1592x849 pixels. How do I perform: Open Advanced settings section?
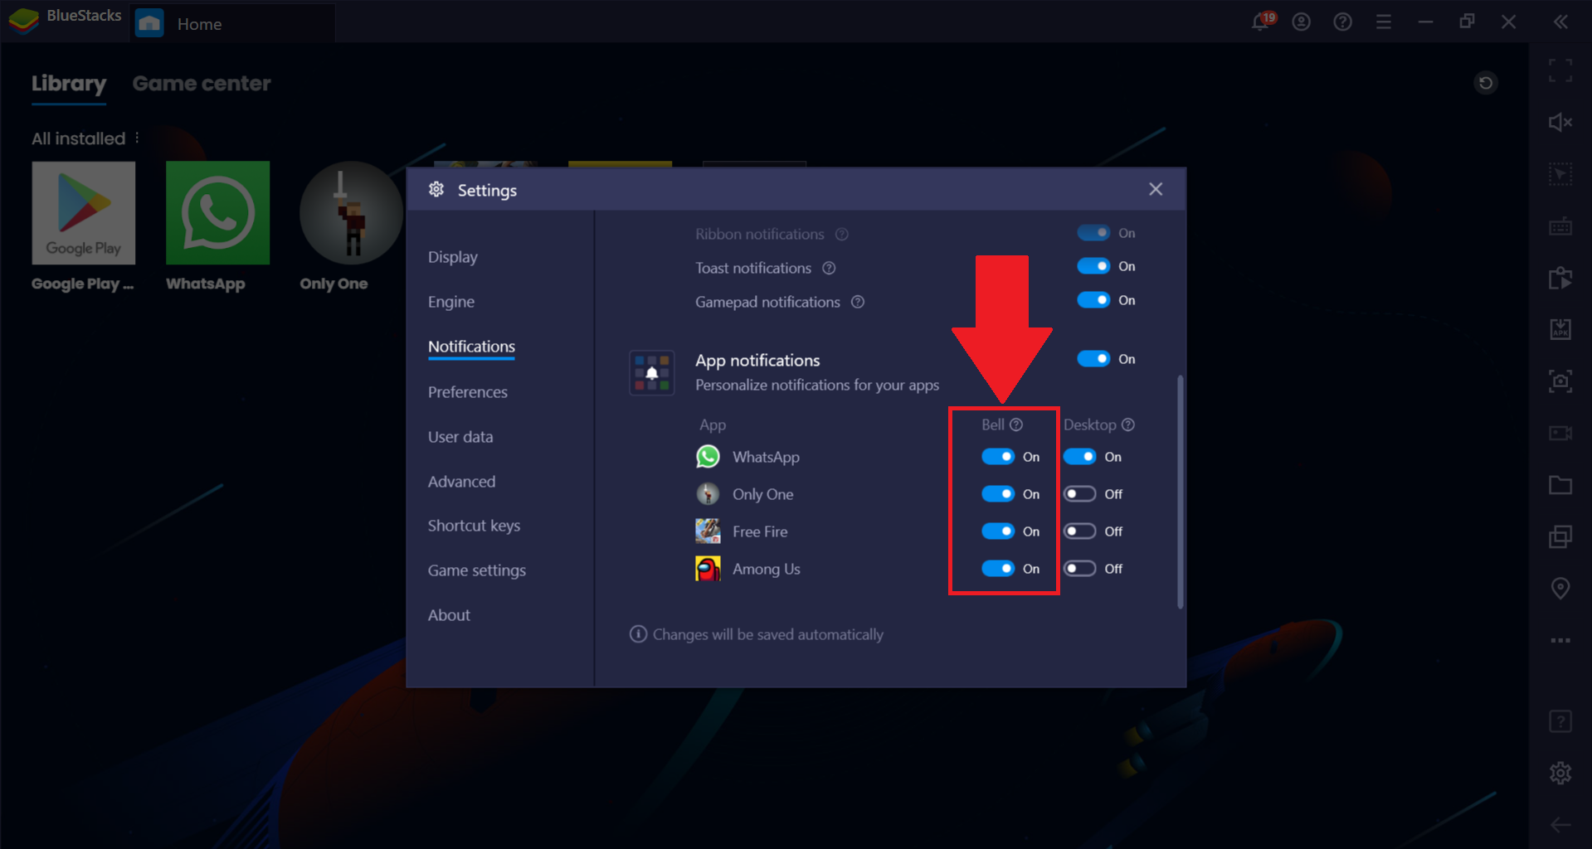pos(461,482)
